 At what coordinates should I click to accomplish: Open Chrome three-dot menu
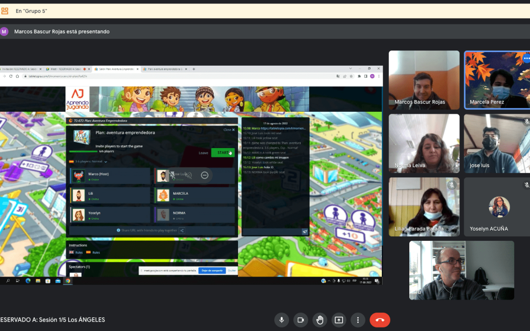[378, 76]
